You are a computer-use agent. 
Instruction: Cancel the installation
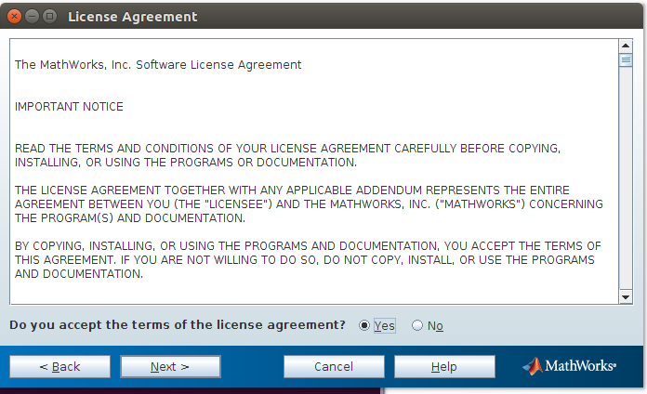(x=334, y=366)
